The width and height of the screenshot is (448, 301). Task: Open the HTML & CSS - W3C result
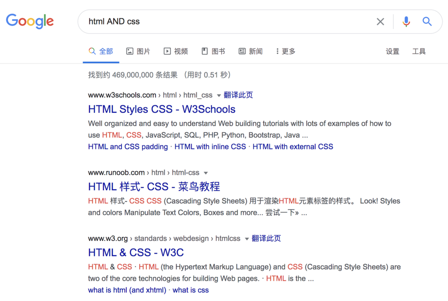coord(136,253)
